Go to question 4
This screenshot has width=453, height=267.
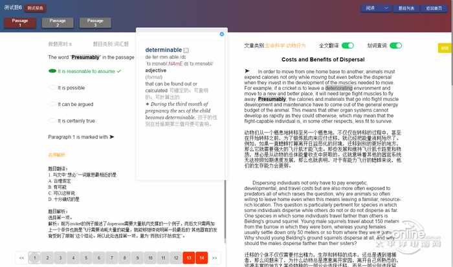coord(73,258)
